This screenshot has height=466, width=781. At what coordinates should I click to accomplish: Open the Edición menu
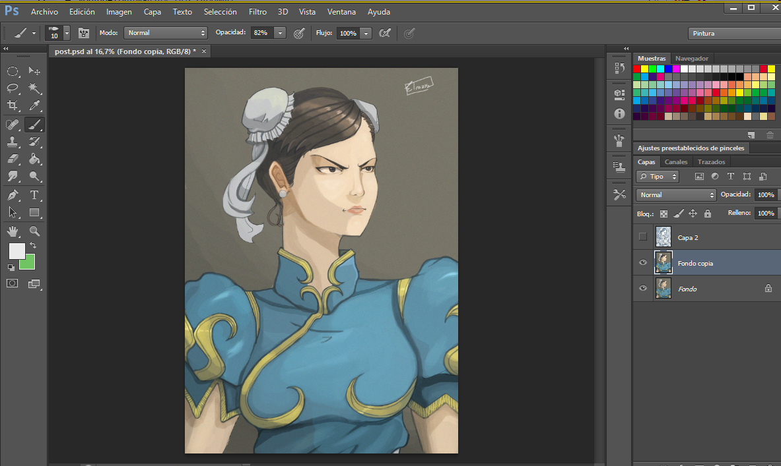[x=82, y=12]
